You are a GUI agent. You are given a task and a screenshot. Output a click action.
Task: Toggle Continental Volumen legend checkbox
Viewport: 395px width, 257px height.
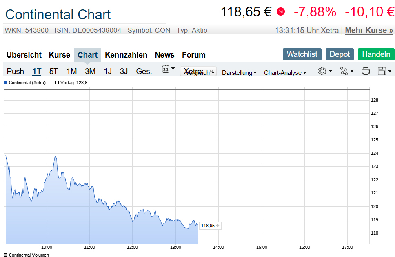(x=6, y=255)
